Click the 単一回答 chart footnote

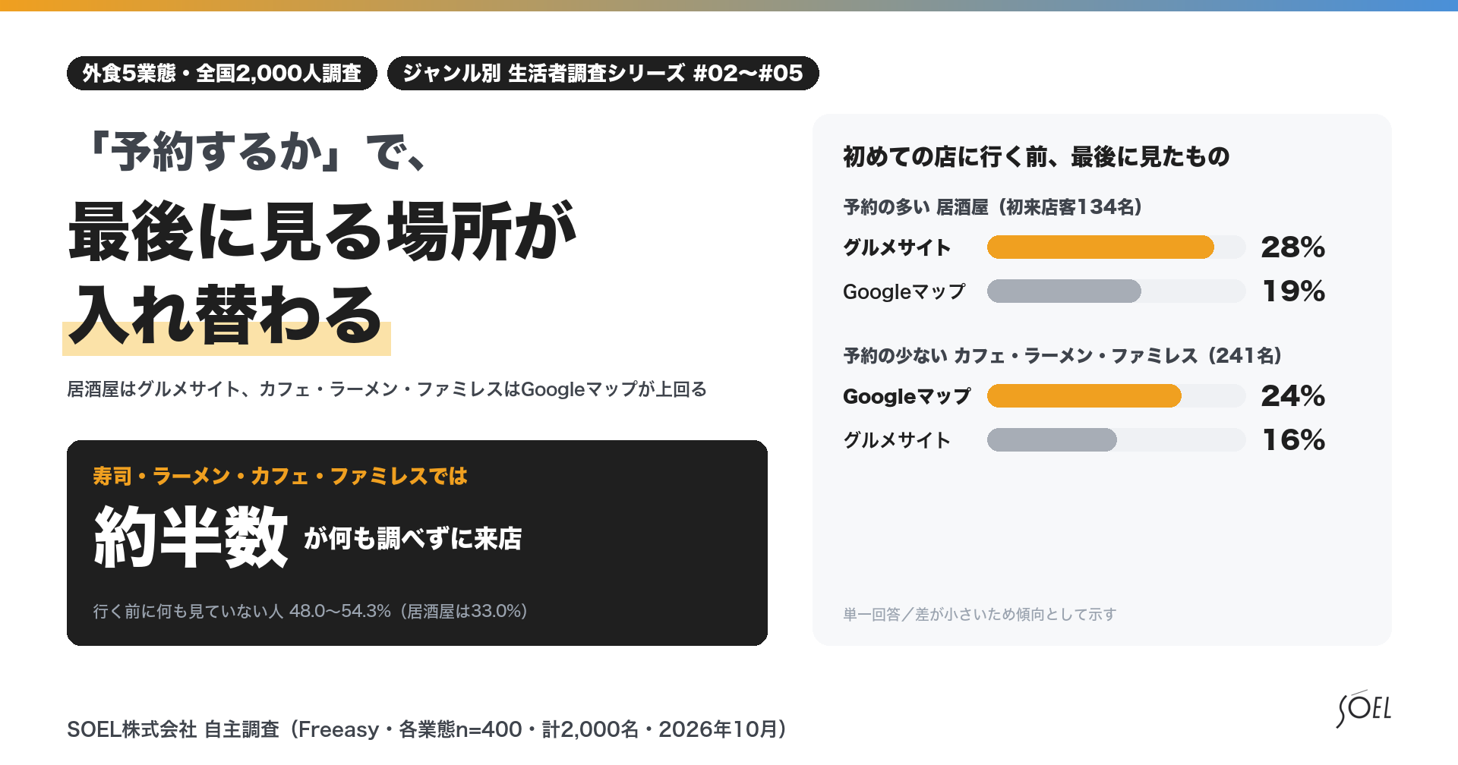click(980, 614)
